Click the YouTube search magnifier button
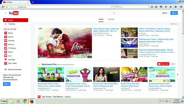 pos(114,13)
